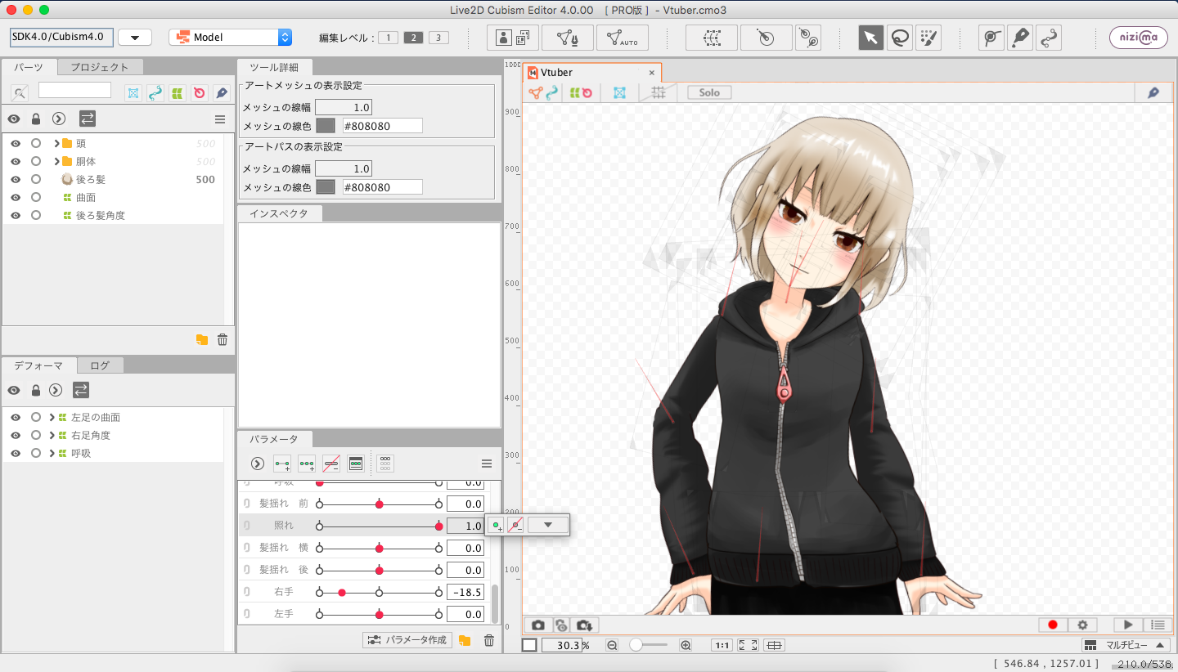Click the 1:1 zoom button

(x=722, y=645)
